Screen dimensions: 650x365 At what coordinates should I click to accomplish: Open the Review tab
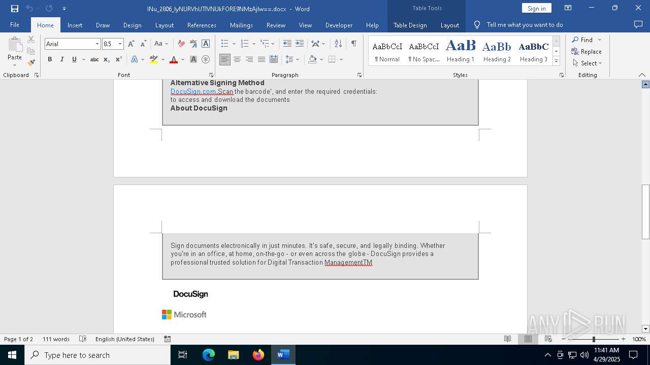tap(276, 25)
